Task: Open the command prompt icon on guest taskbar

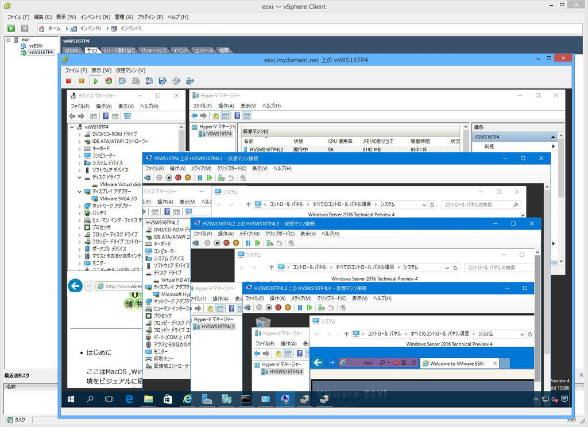Action: pos(246,399)
